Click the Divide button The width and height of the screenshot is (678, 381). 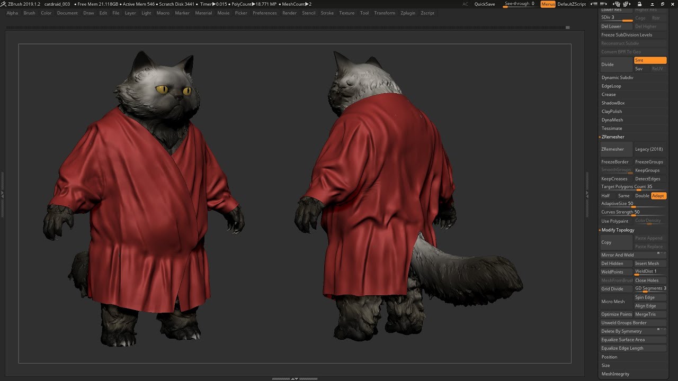[616, 65]
